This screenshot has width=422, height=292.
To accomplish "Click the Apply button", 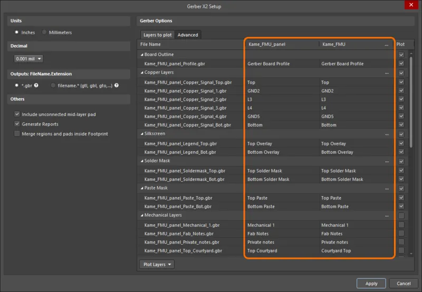I will [x=371, y=284].
